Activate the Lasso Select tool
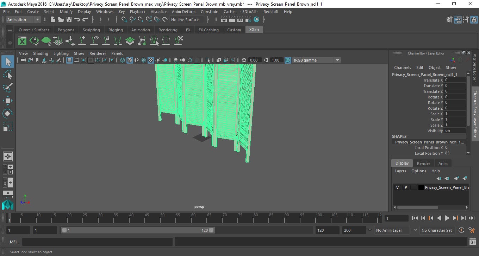This screenshot has height=256, width=479. (x=8, y=75)
